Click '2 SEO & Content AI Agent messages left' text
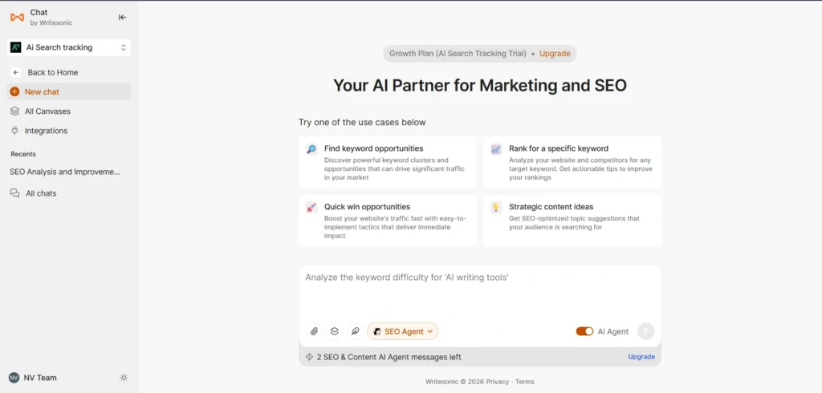Image resolution: width=822 pixels, height=393 pixels. point(389,357)
